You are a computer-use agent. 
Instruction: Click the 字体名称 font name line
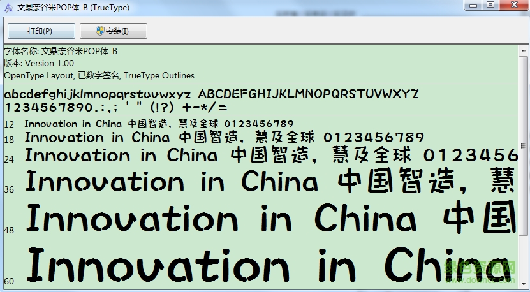pyautogui.click(x=61, y=52)
